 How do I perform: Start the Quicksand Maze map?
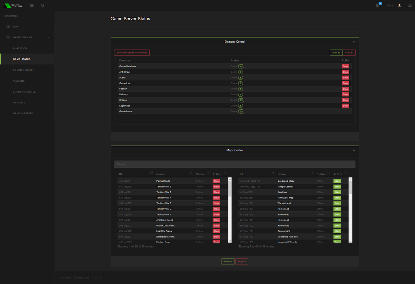337,181
